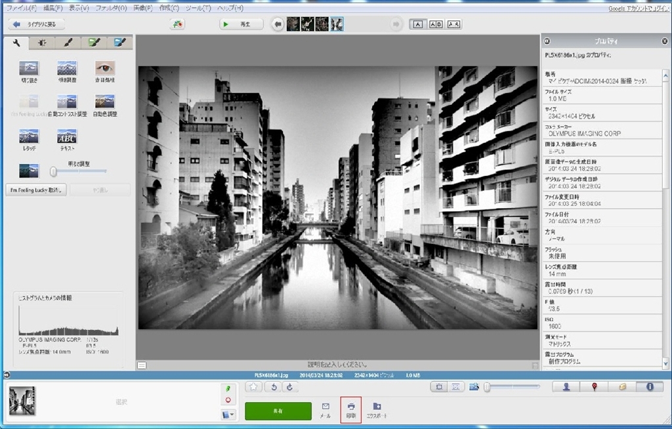Select first thumbnail in top filmstrip

click(x=293, y=24)
